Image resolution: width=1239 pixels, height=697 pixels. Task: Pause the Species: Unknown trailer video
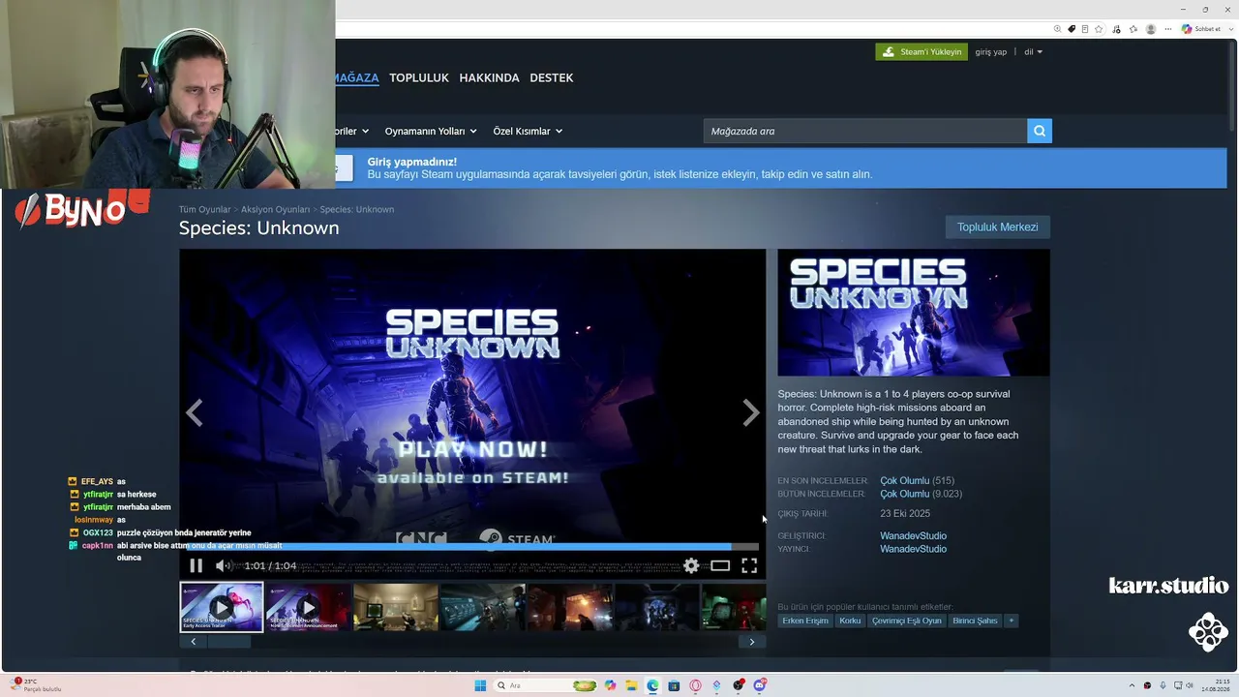tap(196, 565)
